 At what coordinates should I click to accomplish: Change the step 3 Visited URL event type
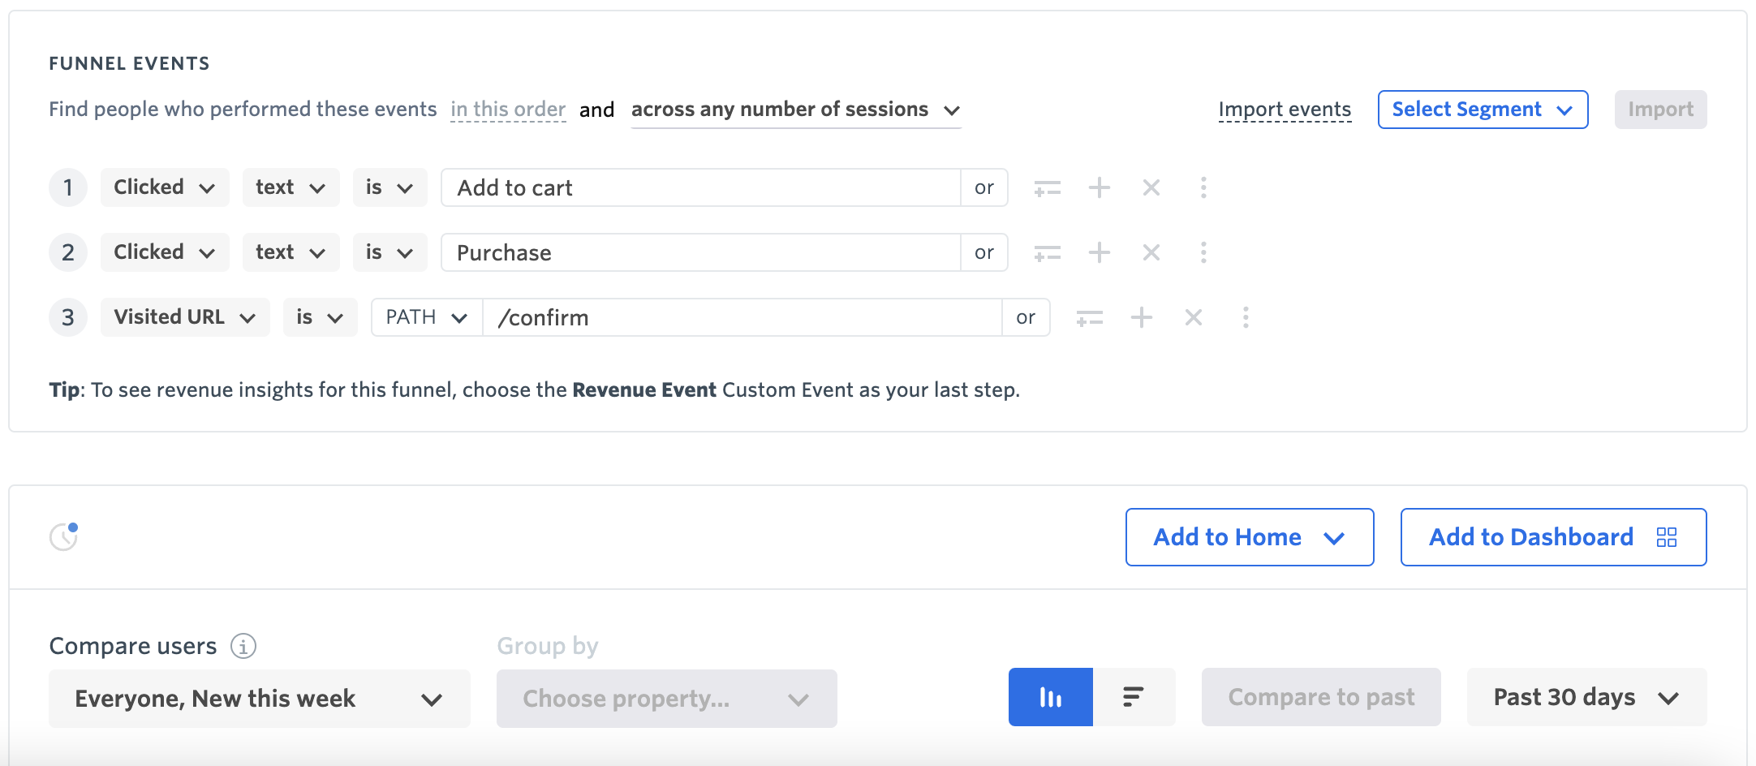[x=184, y=317]
